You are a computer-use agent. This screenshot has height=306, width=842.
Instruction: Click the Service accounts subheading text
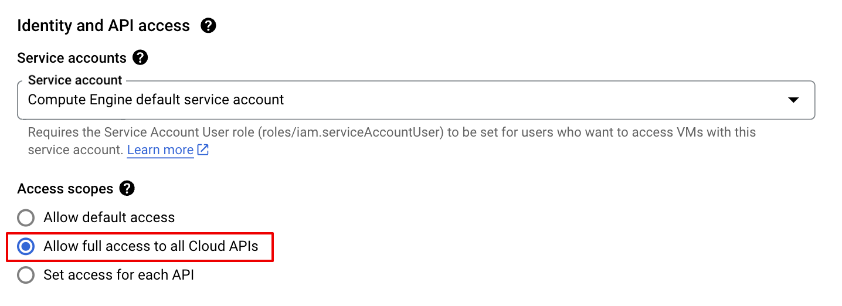coord(72,58)
